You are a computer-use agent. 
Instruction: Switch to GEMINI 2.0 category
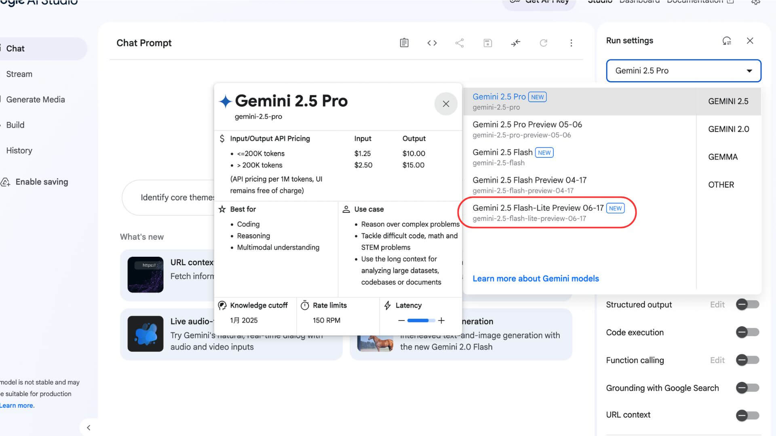coord(728,129)
